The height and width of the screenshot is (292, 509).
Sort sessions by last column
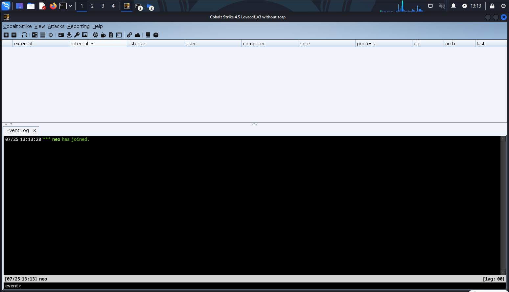click(491, 44)
